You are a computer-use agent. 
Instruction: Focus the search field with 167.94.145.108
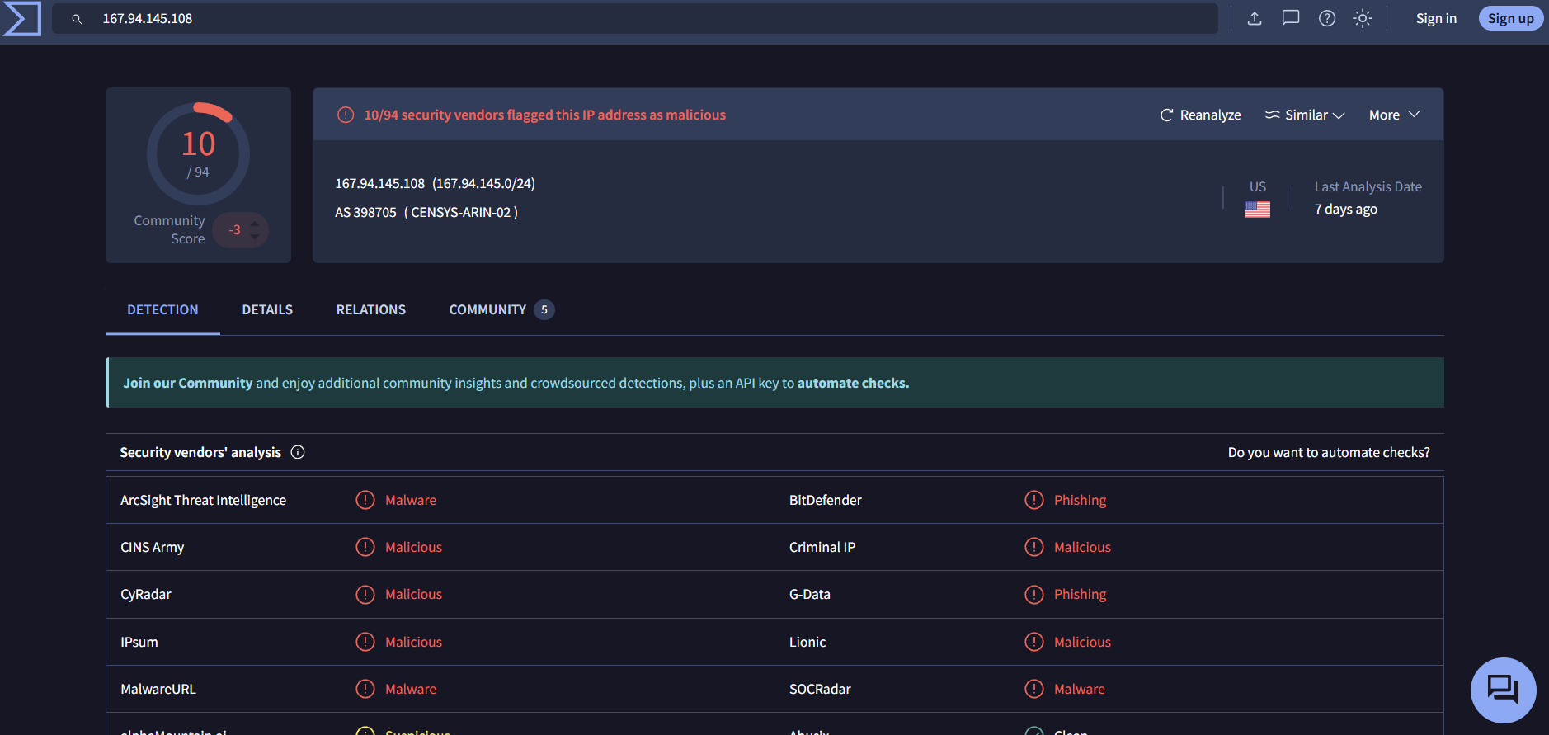coord(635,18)
